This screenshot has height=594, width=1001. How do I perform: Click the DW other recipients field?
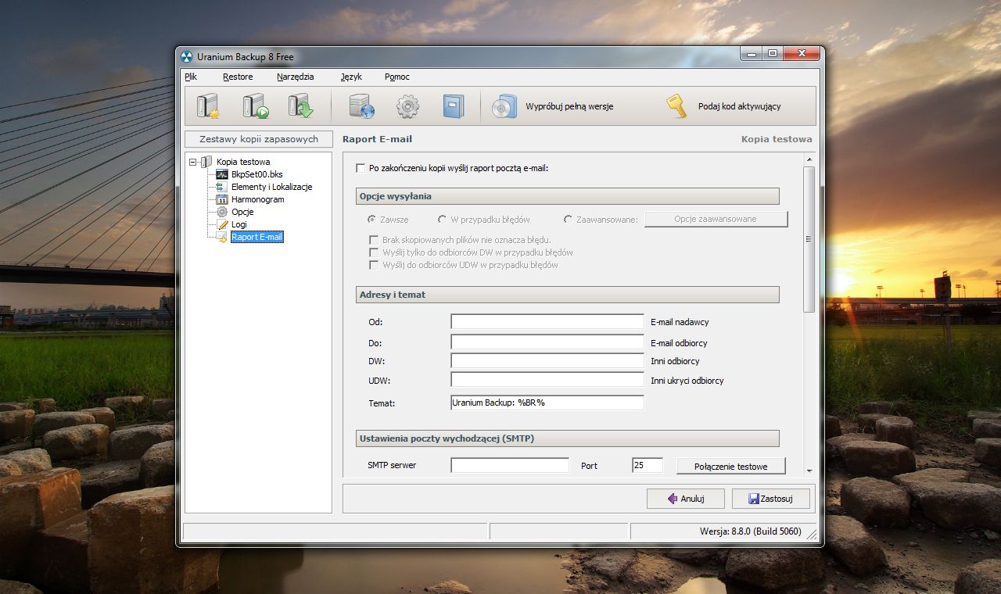point(547,361)
